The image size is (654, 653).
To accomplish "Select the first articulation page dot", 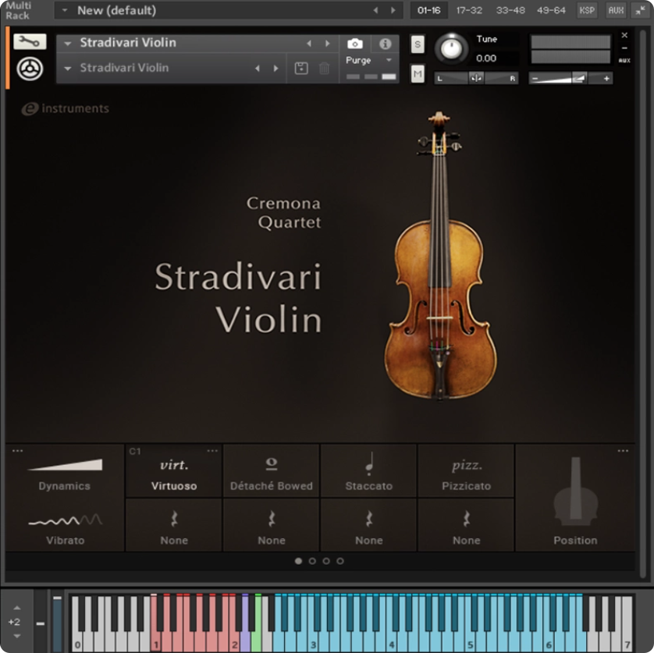I will [x=298, y=561].
